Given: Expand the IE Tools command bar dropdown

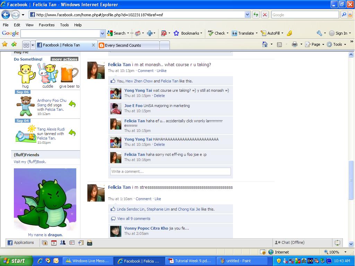Looking at the screenshot, I should coord(345,45).
